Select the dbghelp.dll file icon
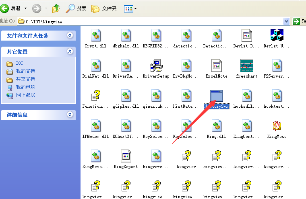 pos(126,35)
